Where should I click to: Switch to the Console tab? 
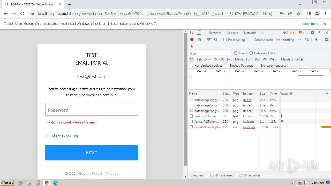232,33
